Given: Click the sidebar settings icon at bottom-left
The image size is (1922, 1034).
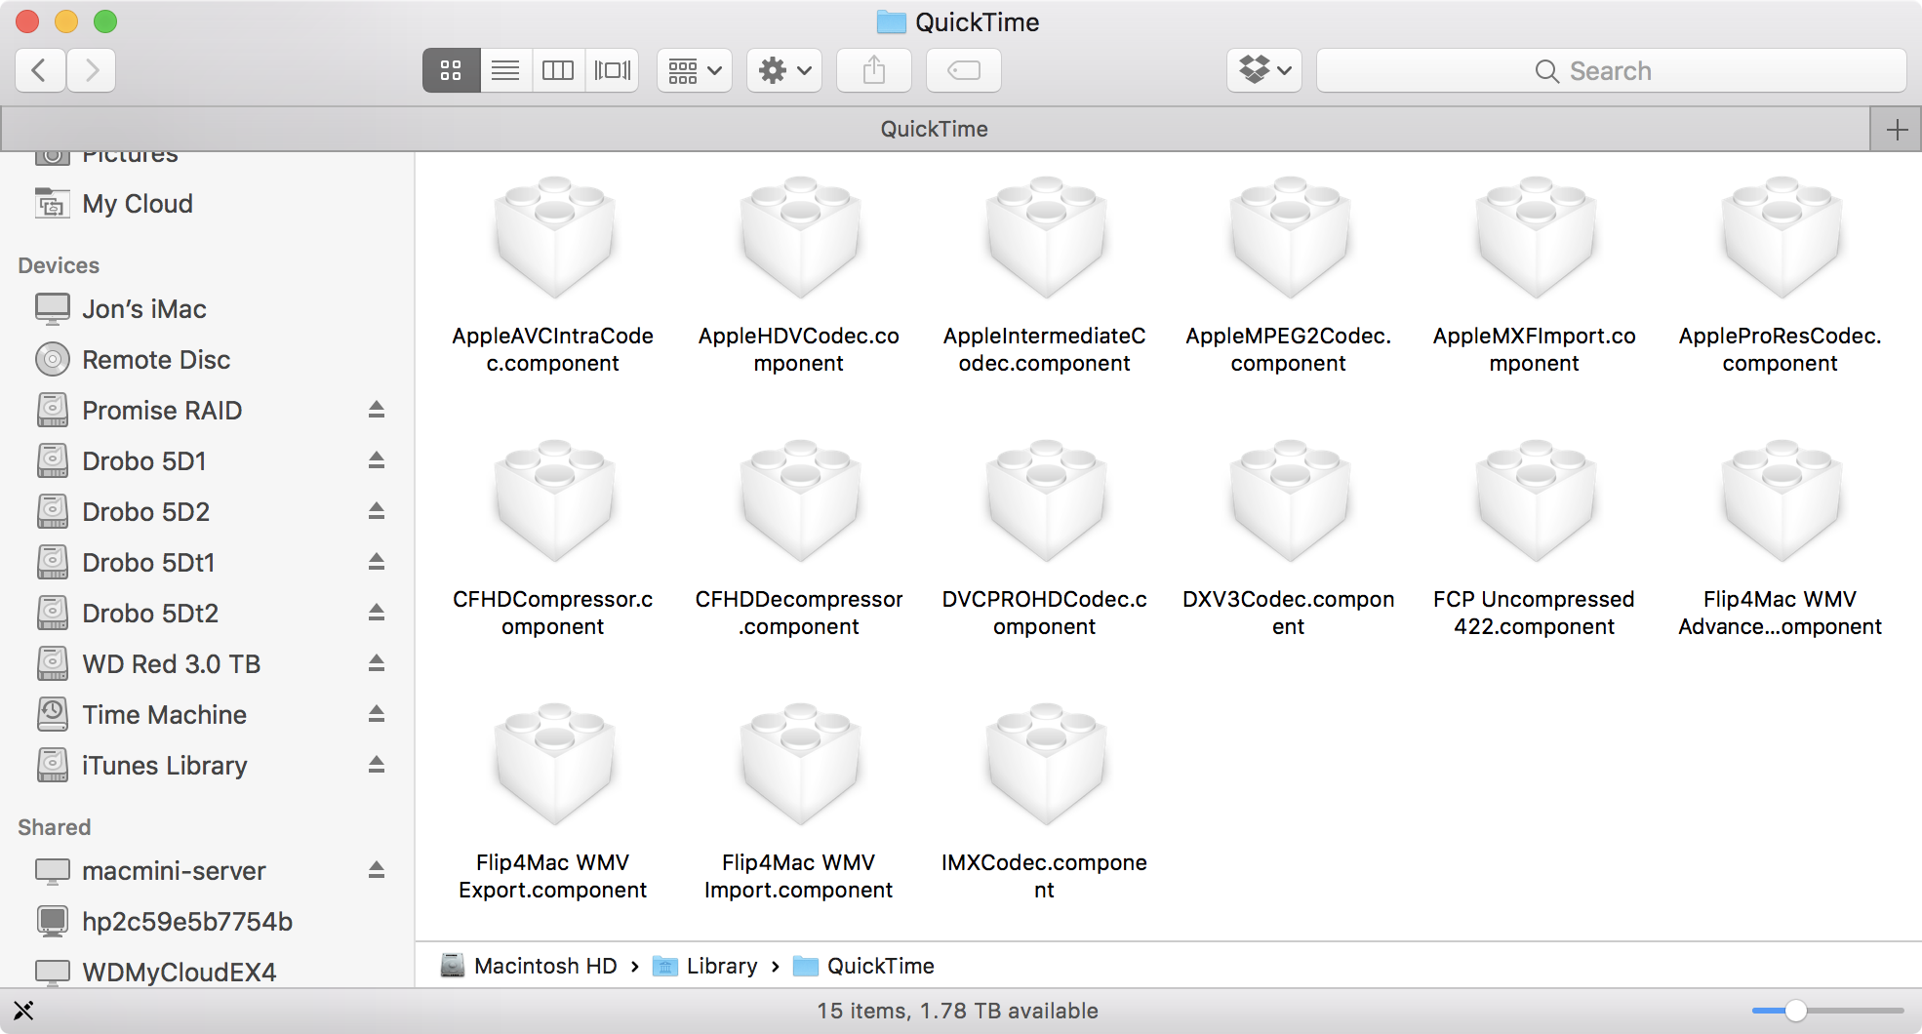Looking at the screenshot, I should pyautogui.click(x=23, y=1011).
